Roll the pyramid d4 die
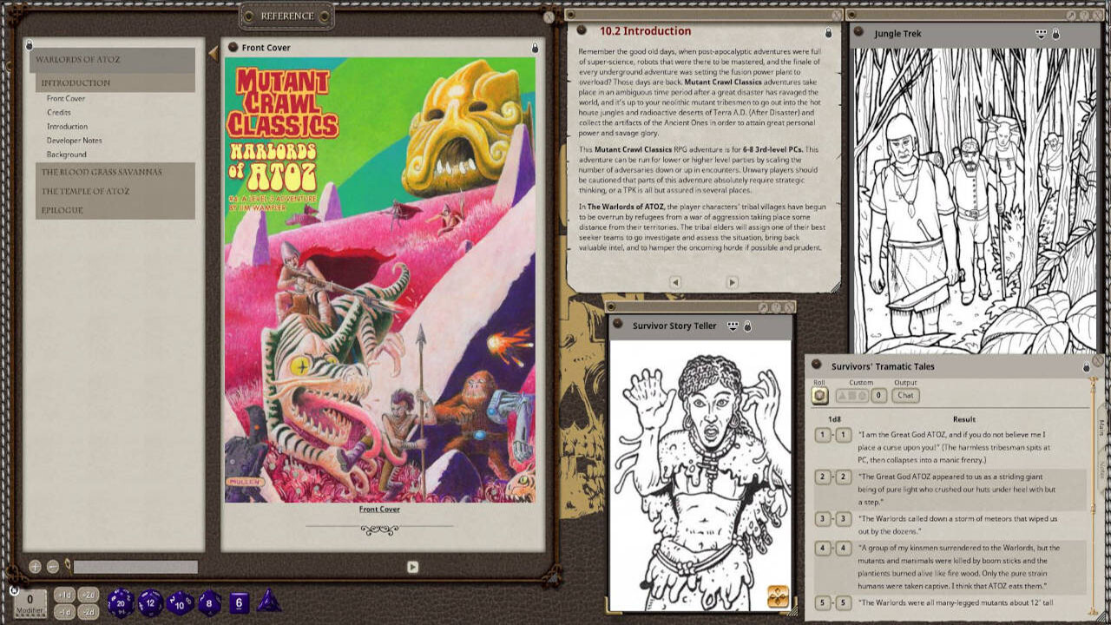Viewport: 1111px width, 625px height. (269, 603)
